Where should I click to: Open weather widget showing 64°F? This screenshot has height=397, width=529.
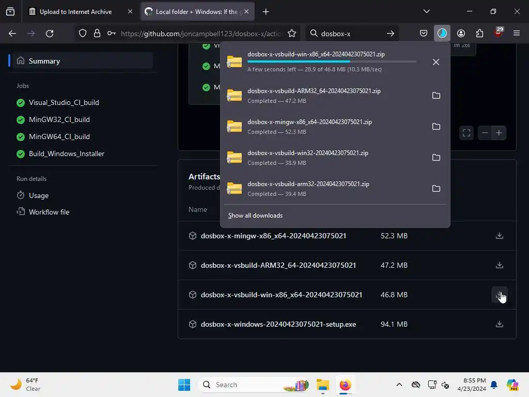25,385
